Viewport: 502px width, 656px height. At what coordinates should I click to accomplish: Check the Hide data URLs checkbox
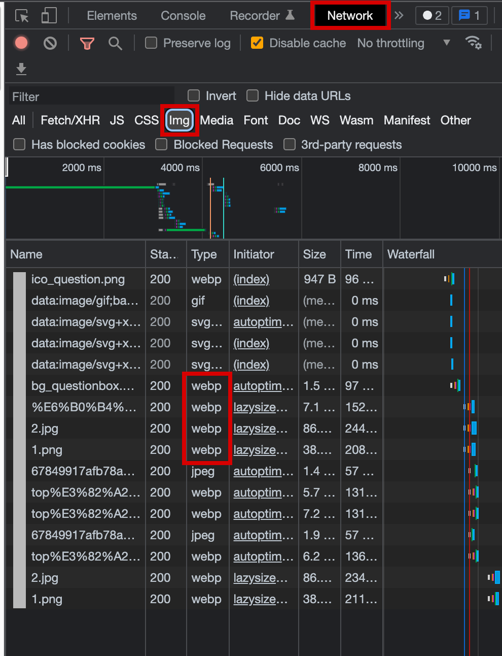tap(253, 96)
